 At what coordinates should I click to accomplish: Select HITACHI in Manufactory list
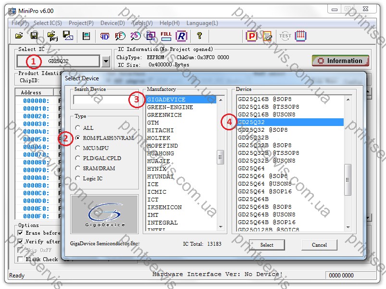(x=181, y=130)
